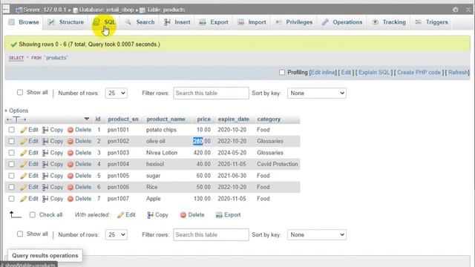Open the bottom Number of rows dropdown
Image resolution: width=475 pixels, height=267 pixels.
[x=117, y=234]
